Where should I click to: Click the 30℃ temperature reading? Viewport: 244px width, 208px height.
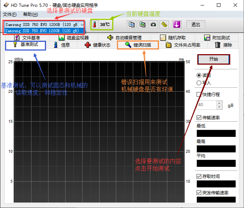click(105, 25)
